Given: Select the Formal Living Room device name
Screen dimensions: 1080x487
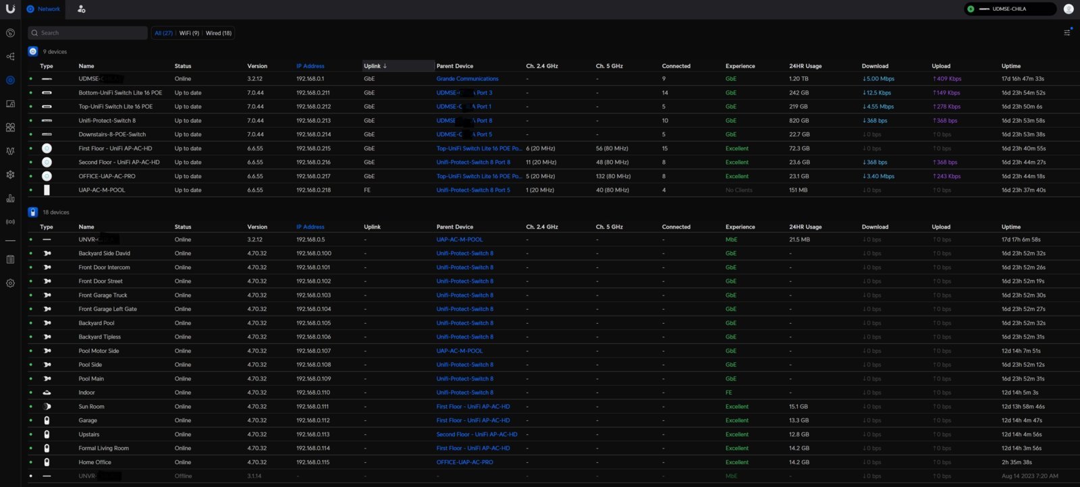Looking at the screenshot, I should click(x=103, y=449).
